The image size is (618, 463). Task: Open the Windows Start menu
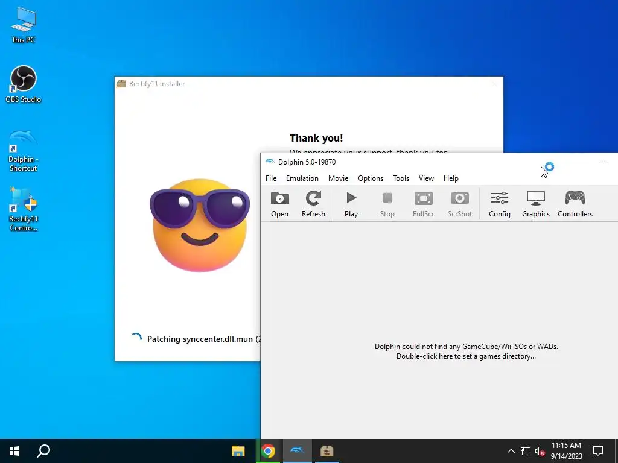tap(14, 451)
